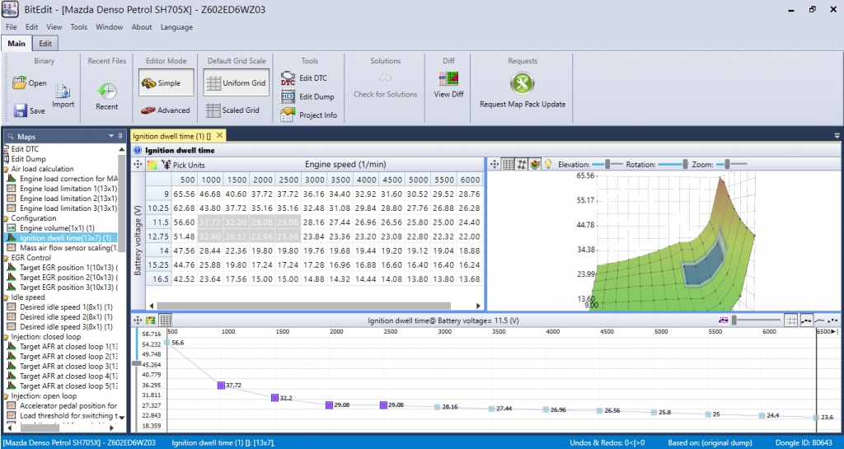Open the Window menu
Image resolution: width=844 pixels, height=449 pixels.
(110, 27)
